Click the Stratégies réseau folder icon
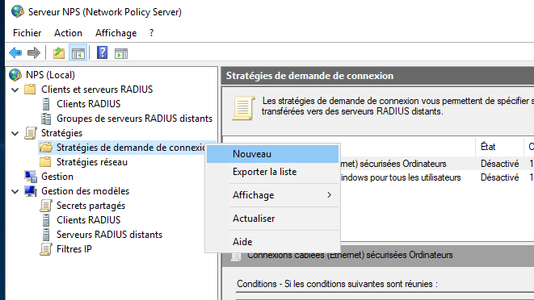Viewport: 534px width, 300px height. coord(45,162)
